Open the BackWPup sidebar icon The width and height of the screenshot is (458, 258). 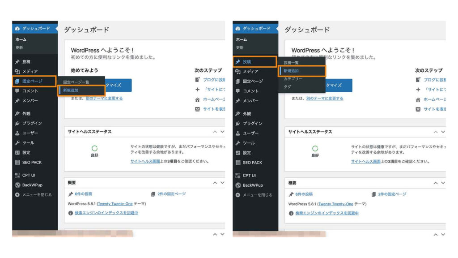18,185
